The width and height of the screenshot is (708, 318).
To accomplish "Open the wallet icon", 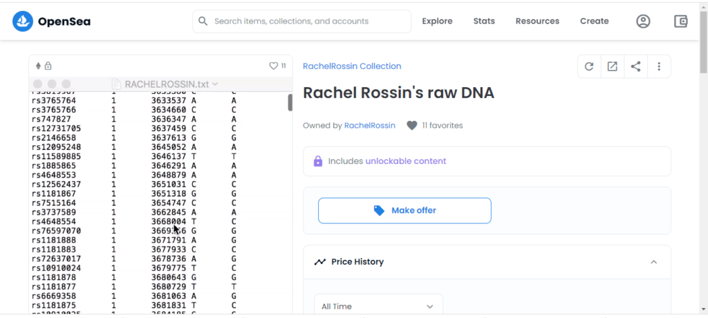I will (680, 21).
